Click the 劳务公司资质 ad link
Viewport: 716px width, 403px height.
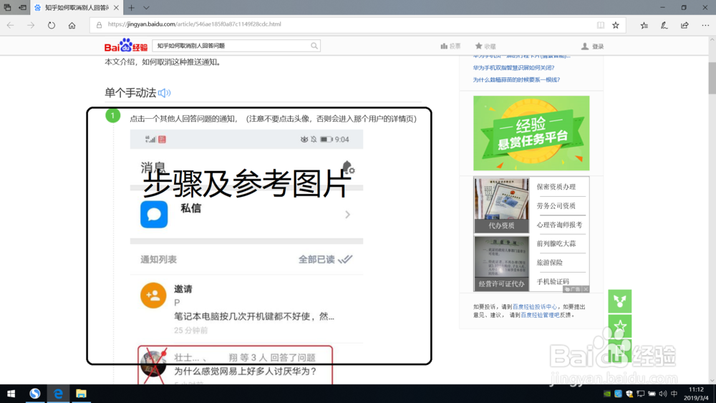pyautogui.click(x=556, y=206)
